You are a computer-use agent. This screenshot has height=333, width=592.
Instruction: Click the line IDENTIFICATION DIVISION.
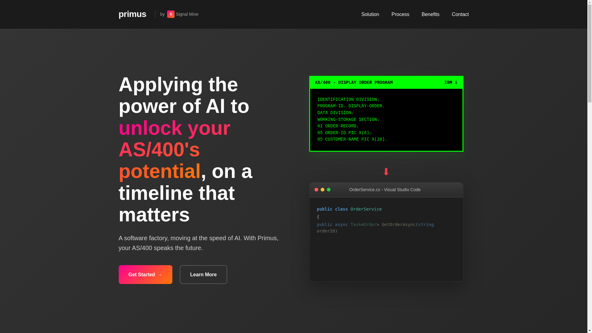(x=348, y=100)
